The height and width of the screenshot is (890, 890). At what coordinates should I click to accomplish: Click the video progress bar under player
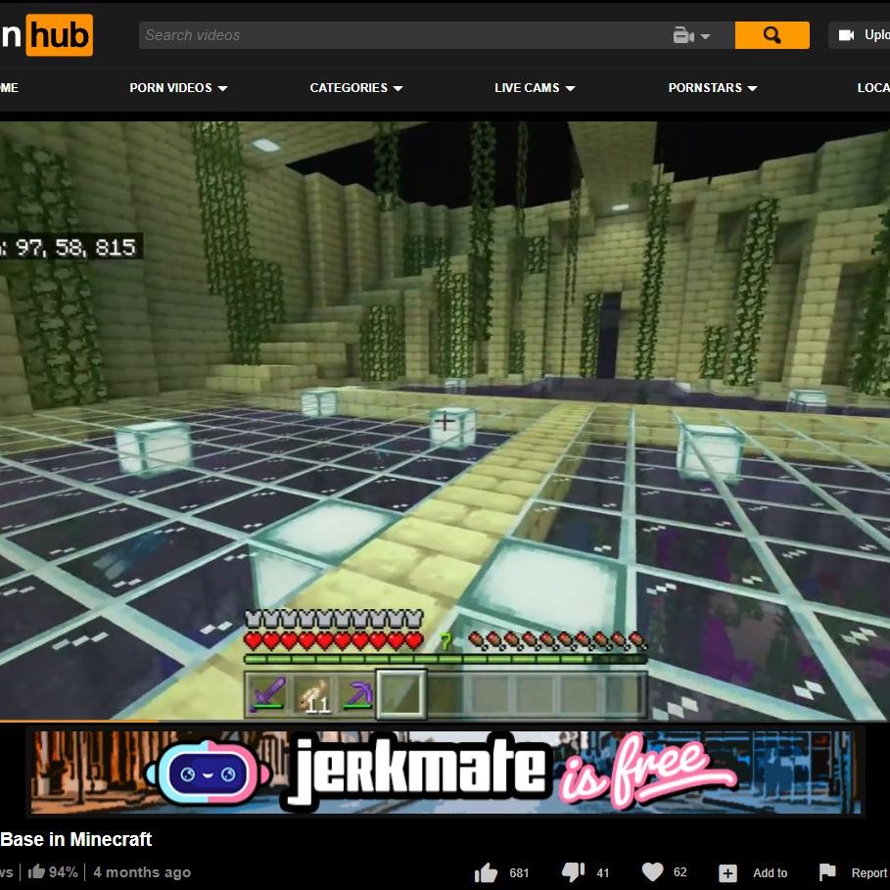click(445, 721)
